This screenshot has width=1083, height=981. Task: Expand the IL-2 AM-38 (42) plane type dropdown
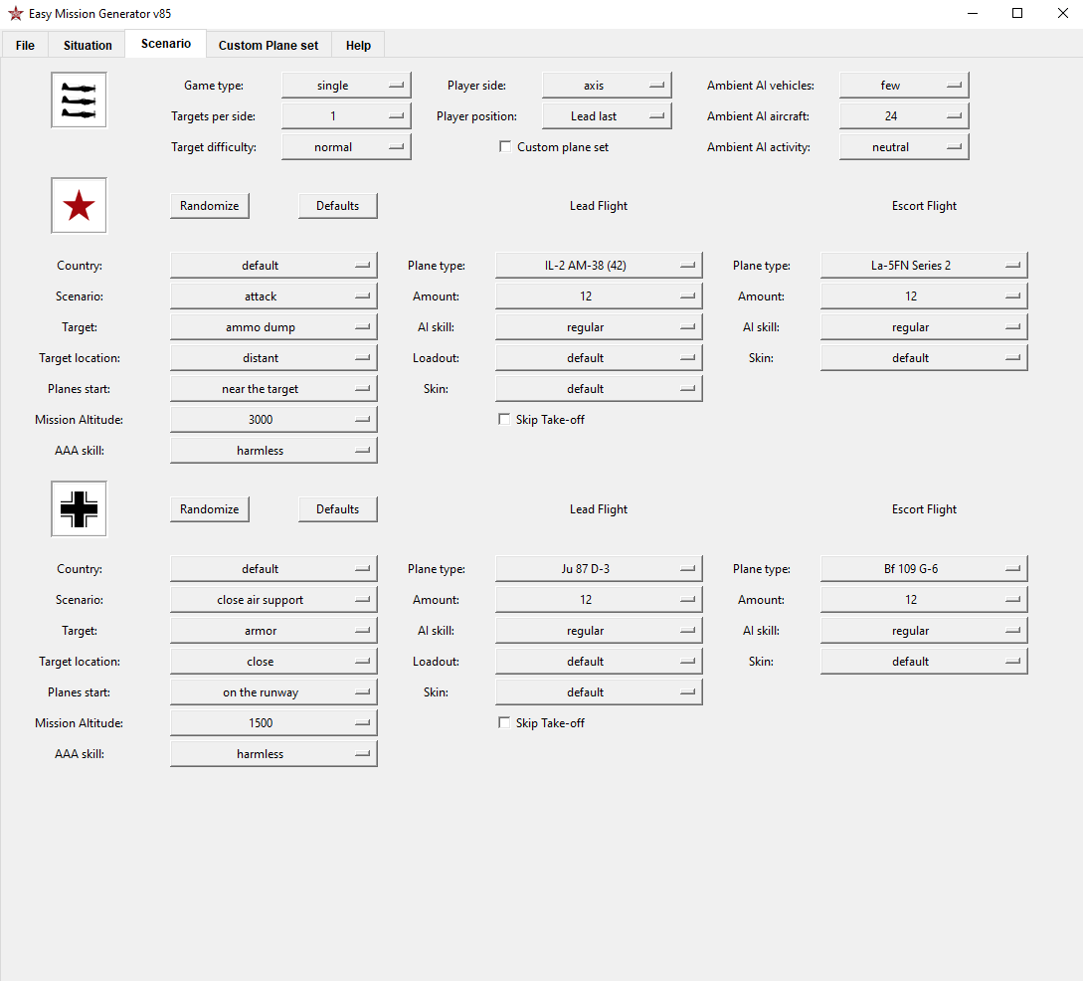[x=599, y=266]
